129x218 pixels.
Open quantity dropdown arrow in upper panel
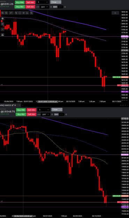47,2
